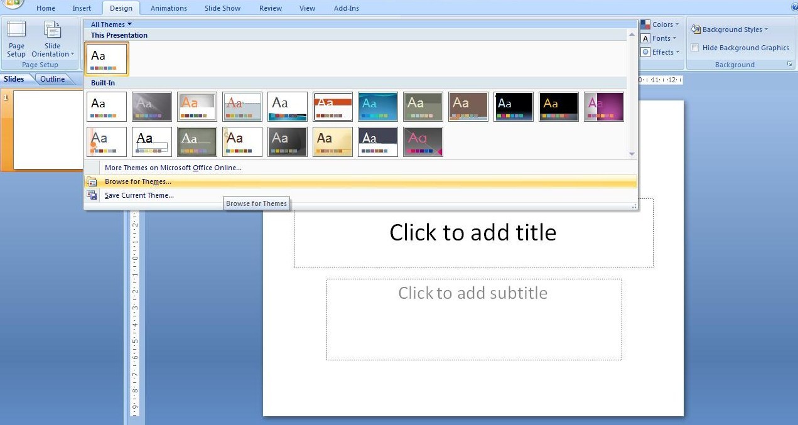Pick the Equity theme with orange-red banner
The image size is (798, 425).
[333, 107]
